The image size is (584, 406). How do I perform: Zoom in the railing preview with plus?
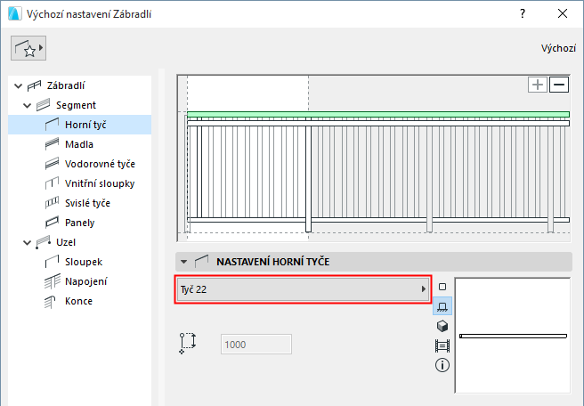(x=538, y=85)
